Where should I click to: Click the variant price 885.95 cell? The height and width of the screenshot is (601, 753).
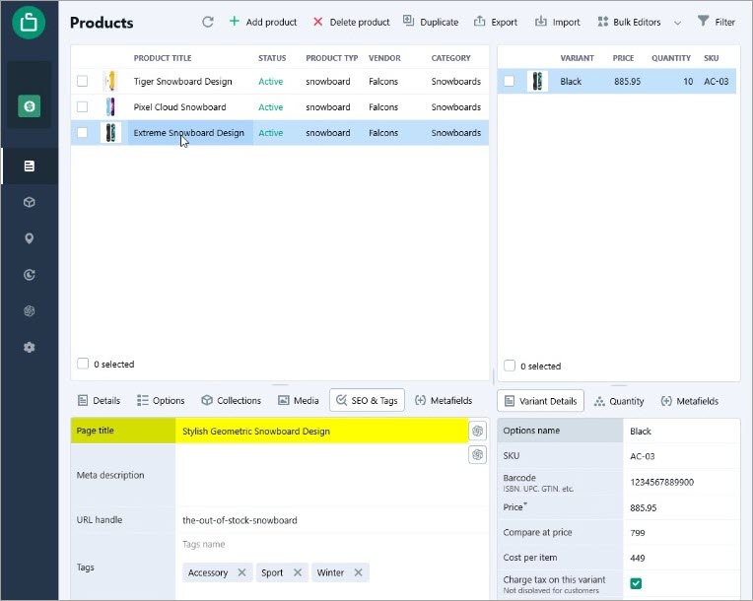click(627, 81)
